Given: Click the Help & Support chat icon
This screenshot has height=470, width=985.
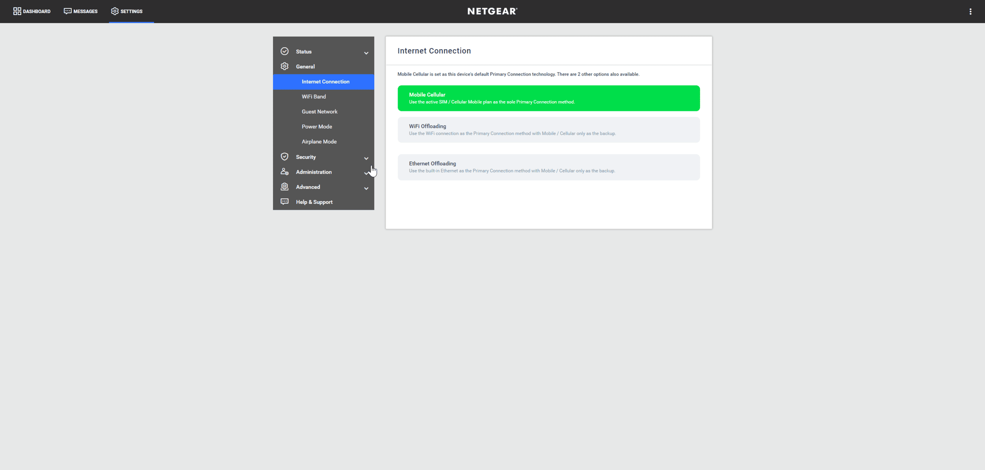Looking at the screenshot, I should [x=284, y=202].
